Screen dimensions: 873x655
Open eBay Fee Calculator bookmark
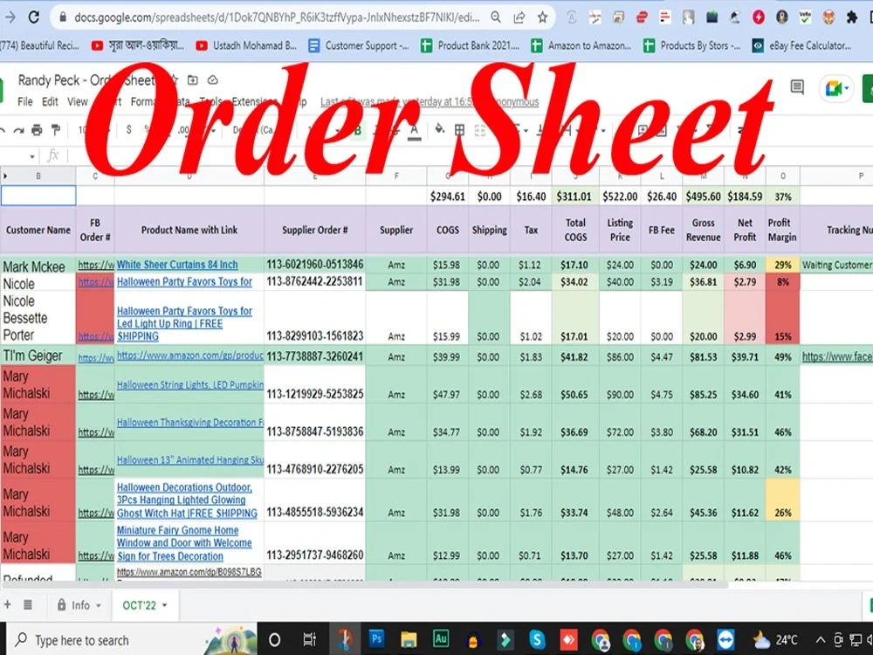coord(801,45)
